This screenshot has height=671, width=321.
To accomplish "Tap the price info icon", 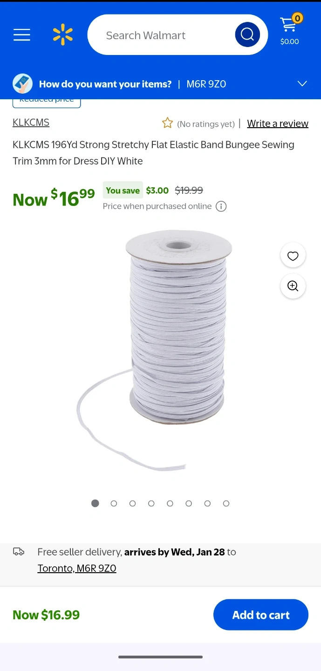I will pos(221,206).
